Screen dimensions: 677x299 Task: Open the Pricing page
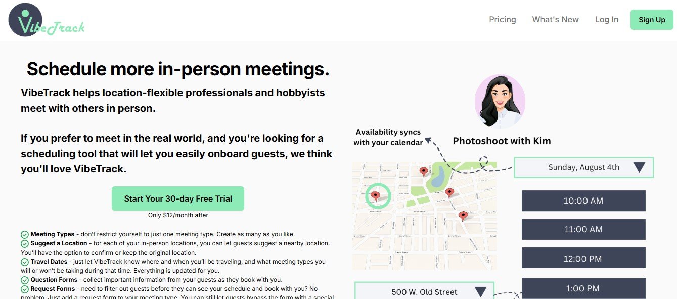[502, 20]
